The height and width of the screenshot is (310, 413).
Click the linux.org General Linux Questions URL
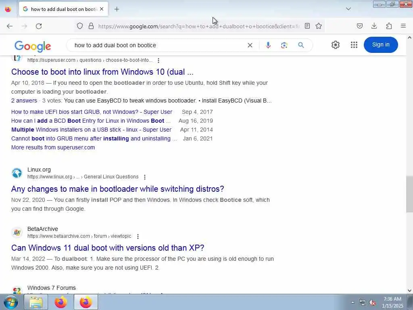pyautogui.click(x=83, y=177)
